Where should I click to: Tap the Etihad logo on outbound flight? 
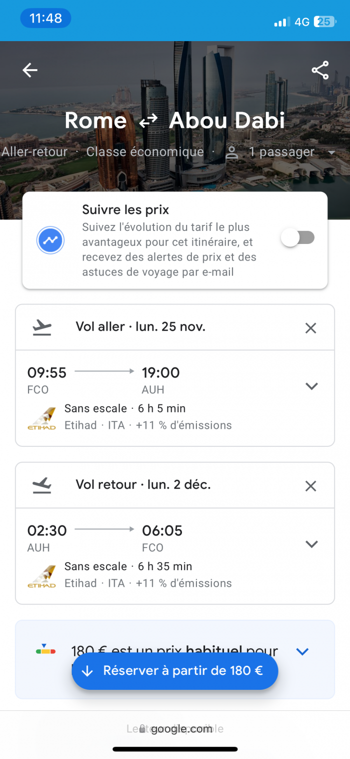point(41,419)
